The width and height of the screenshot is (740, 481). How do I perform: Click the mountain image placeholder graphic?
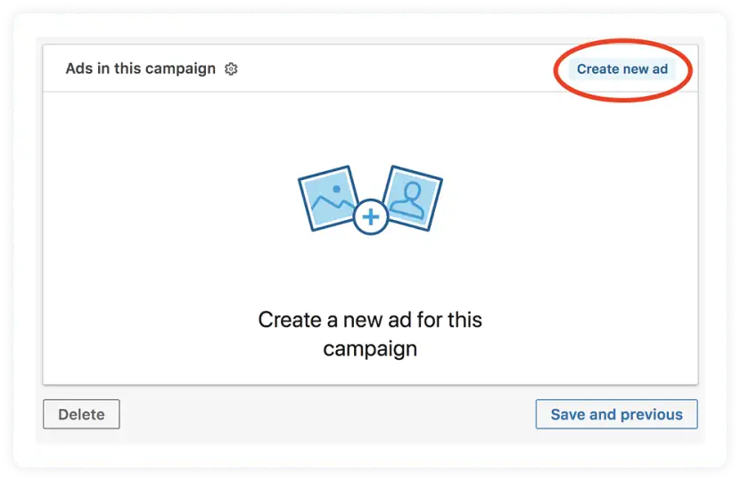click(328, 198)
